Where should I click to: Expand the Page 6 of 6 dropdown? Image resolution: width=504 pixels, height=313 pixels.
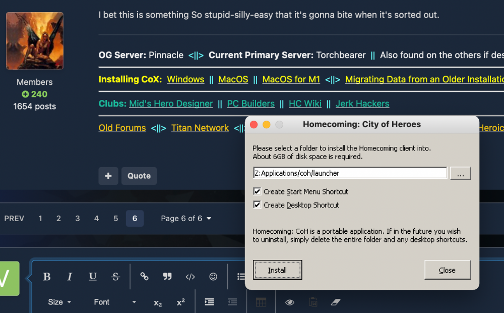[186, 219]
